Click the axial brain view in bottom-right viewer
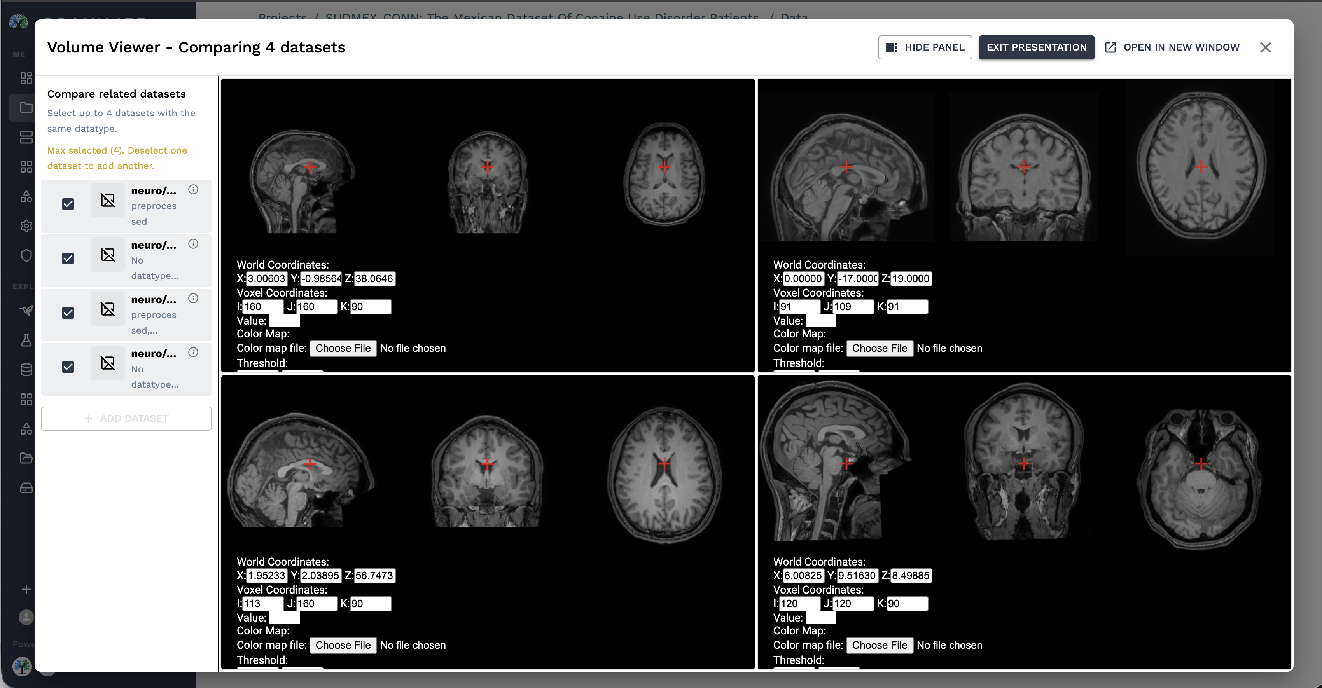The image size is (1322, 688). [x=1200, y=480]
